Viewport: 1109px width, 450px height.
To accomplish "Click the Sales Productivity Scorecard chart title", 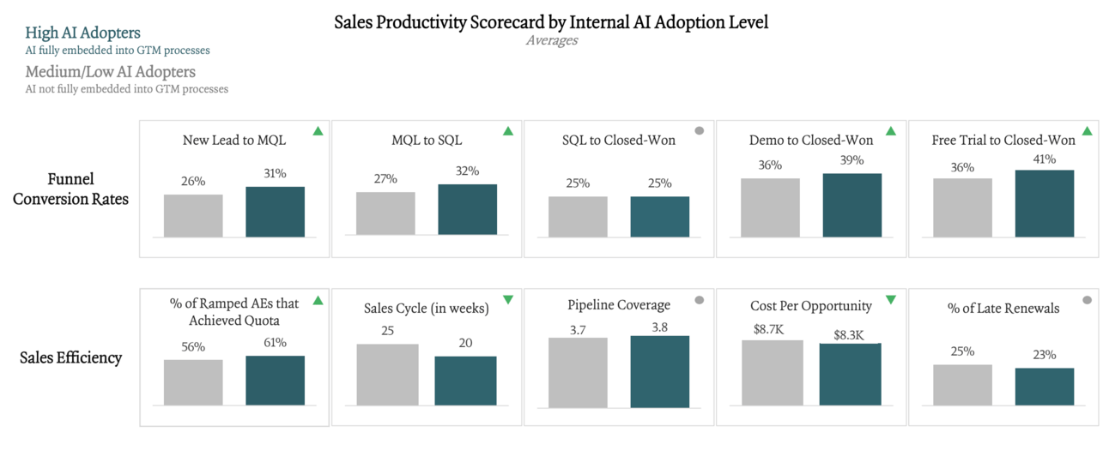I will tap(551, 23).
